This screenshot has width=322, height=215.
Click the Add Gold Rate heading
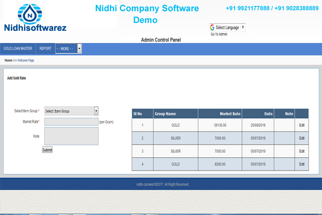tap(17, 78)
